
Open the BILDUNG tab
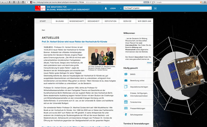click(x=60, y=21)
